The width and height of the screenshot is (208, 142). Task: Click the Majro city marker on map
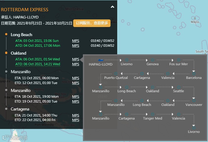click(x=195, y=18)
